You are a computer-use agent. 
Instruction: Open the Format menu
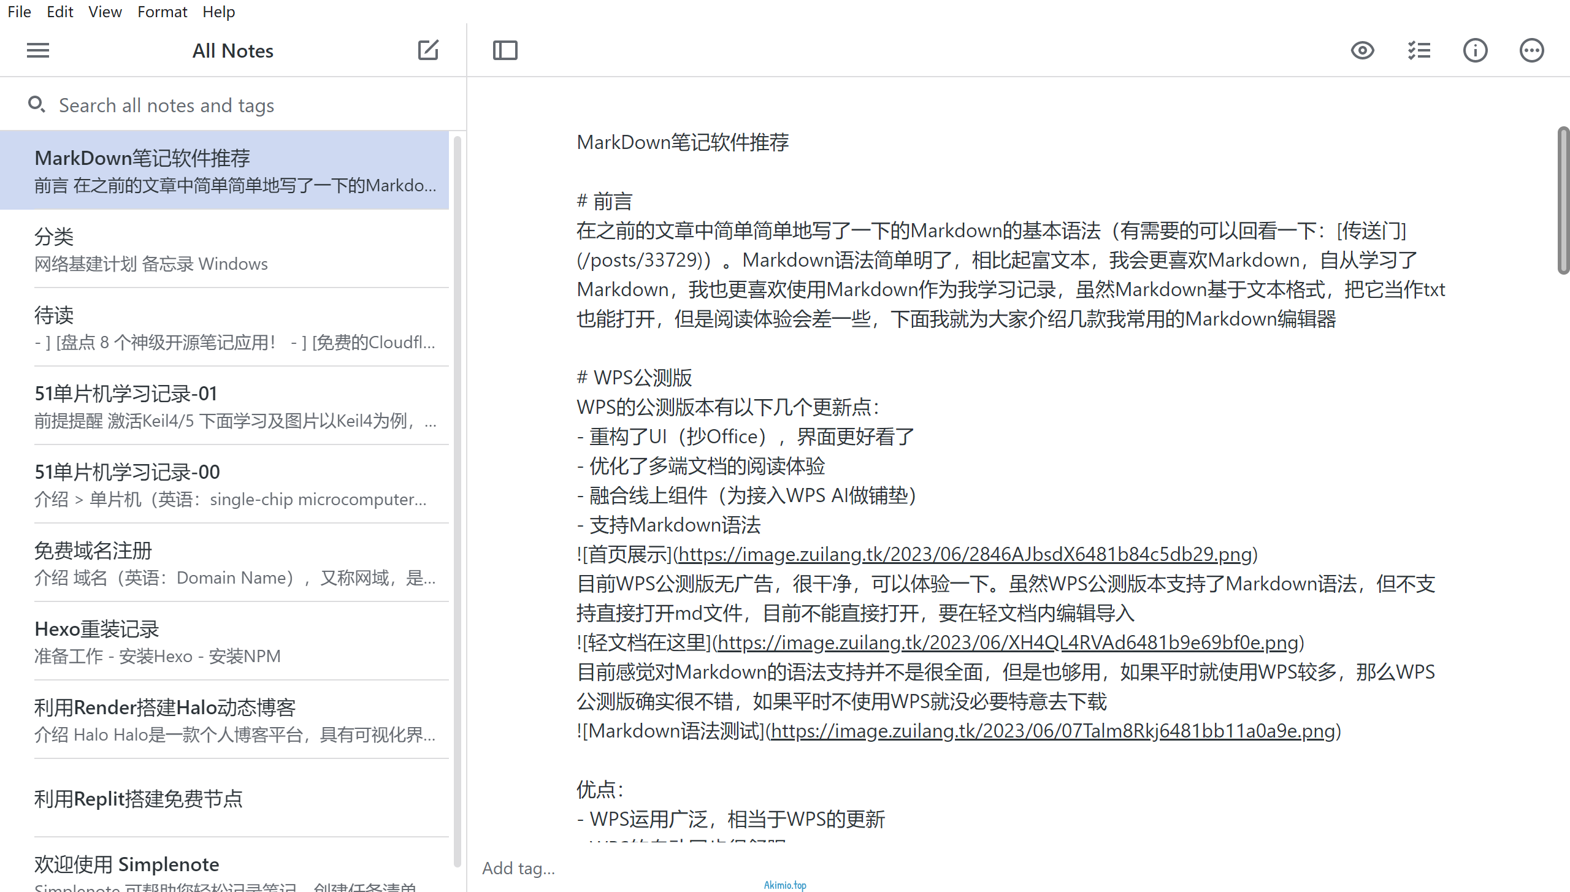[162, 12]
